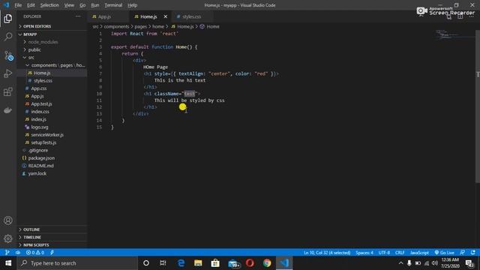Change the Spaces: 4 indentation setting
The width and height of the screenshot is (480, 270).
coord(364,253)
